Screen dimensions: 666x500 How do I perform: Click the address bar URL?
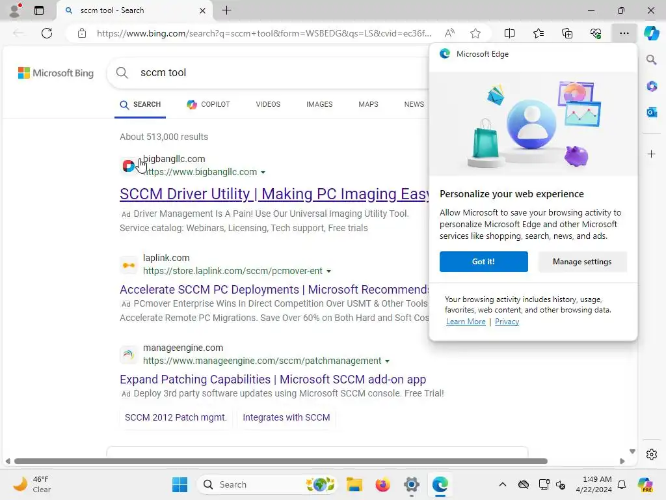coord(264,33)
